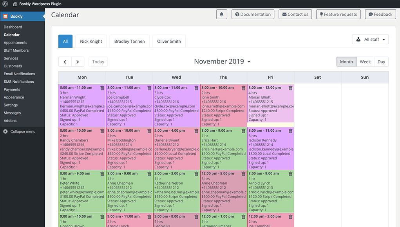Viewport: 400px width, 227px height.
Task: Click trash icon on Darlene Bryant's appointment
Action: coord(196,131)
